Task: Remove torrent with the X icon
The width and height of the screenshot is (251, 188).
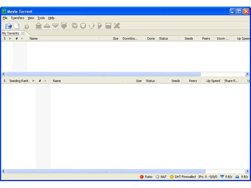Action: pos(117,26)
